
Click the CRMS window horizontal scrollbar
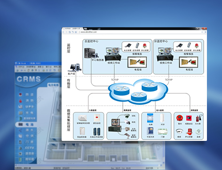[89, 165]
